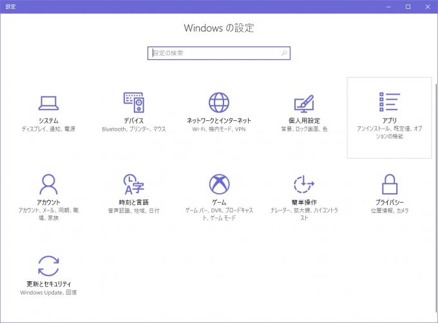The image size is (438, 323).
Task: Click the アカウント、メール、同期 description text
Action: [x=48, y=214]
